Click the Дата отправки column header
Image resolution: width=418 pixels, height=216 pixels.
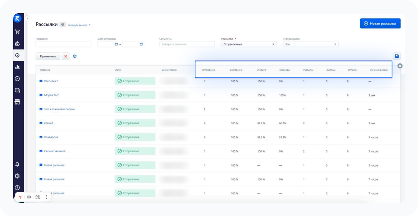click(x=169, y=70)
